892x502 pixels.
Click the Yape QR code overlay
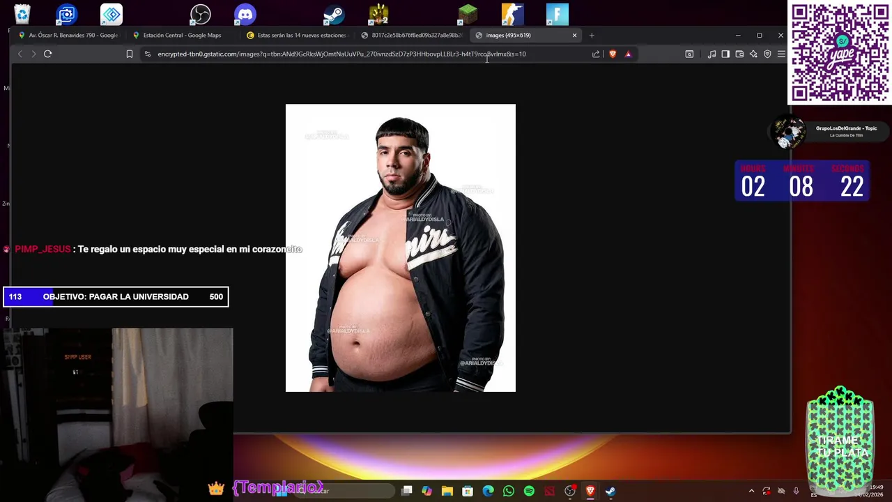coord(840,53)
